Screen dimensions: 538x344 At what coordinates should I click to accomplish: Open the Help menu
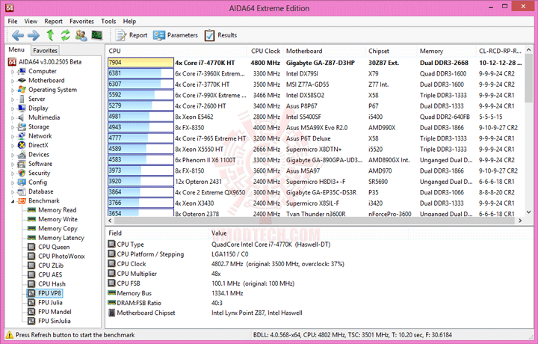pyautogui.click(x=129, y=21)
